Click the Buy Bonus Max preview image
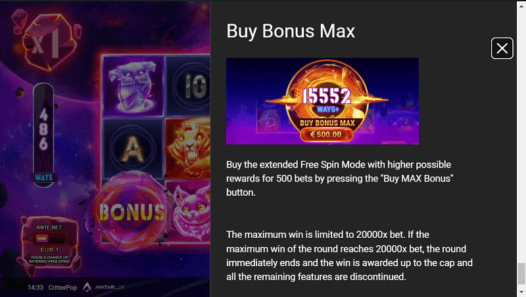 pos(322,101)
